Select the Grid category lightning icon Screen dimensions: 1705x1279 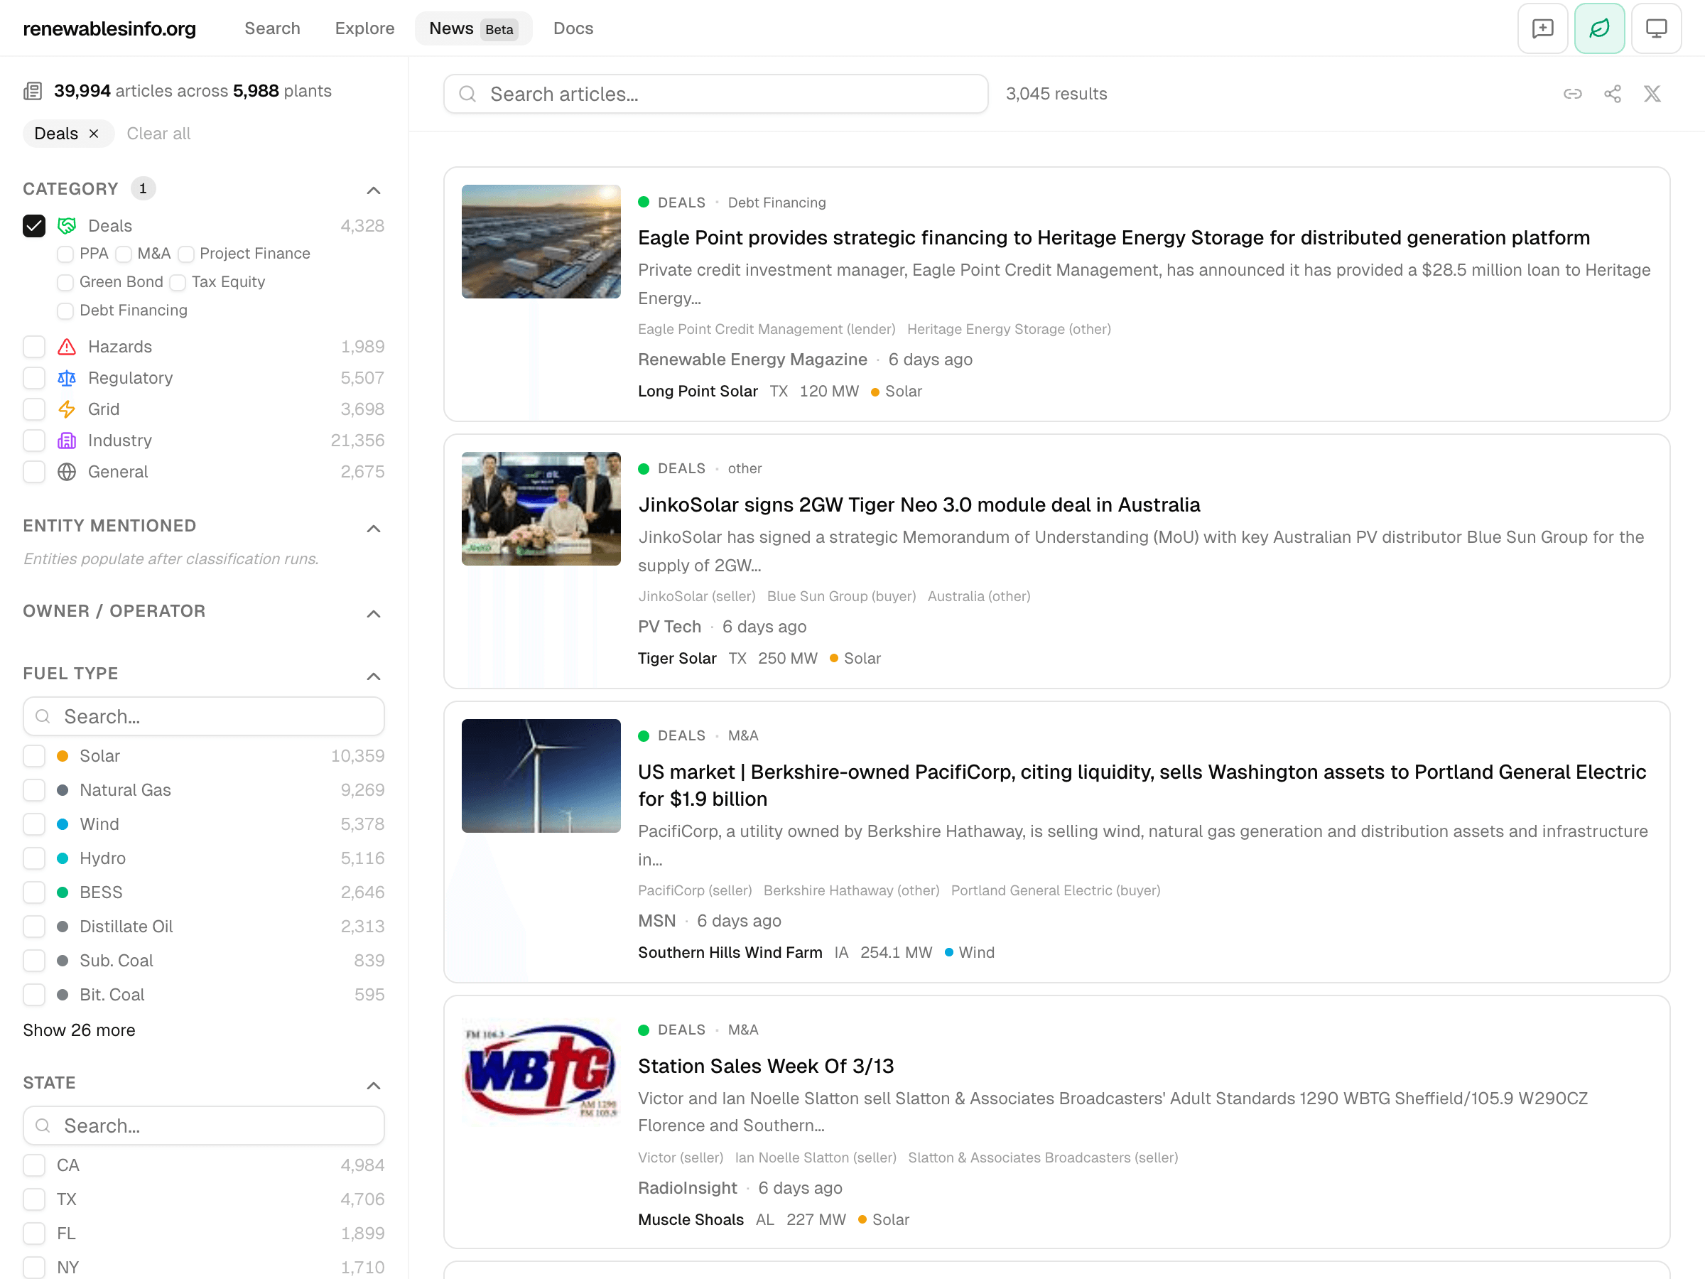(67, 409)
